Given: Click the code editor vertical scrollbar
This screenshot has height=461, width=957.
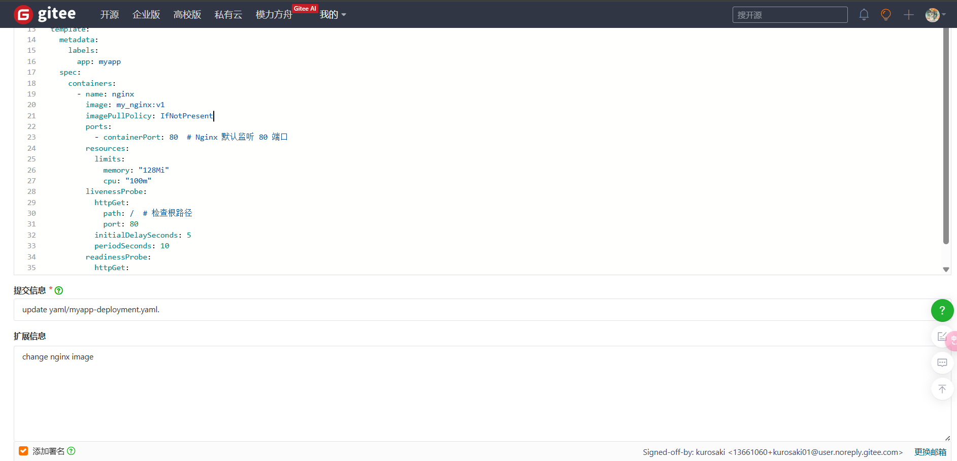Looking at the screenshot, I should click(946, 136).
